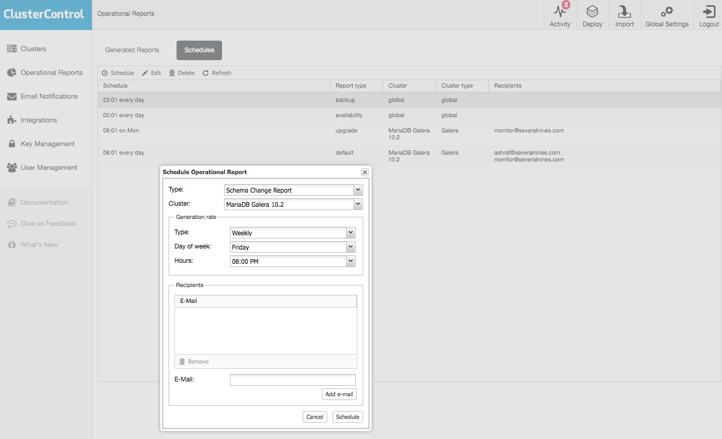
Task: Click the E-Mail column header in Recipients
Action: point(266,301)
